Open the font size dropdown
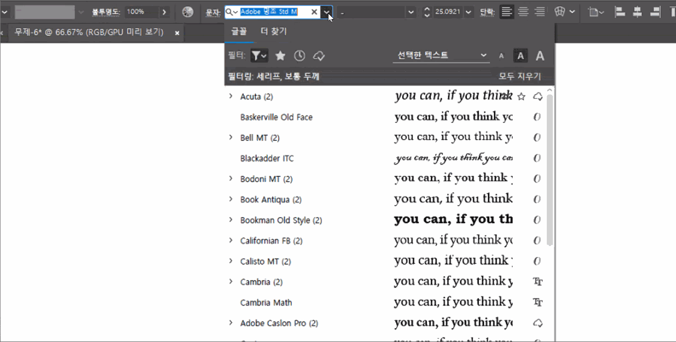 click(469, 12)
